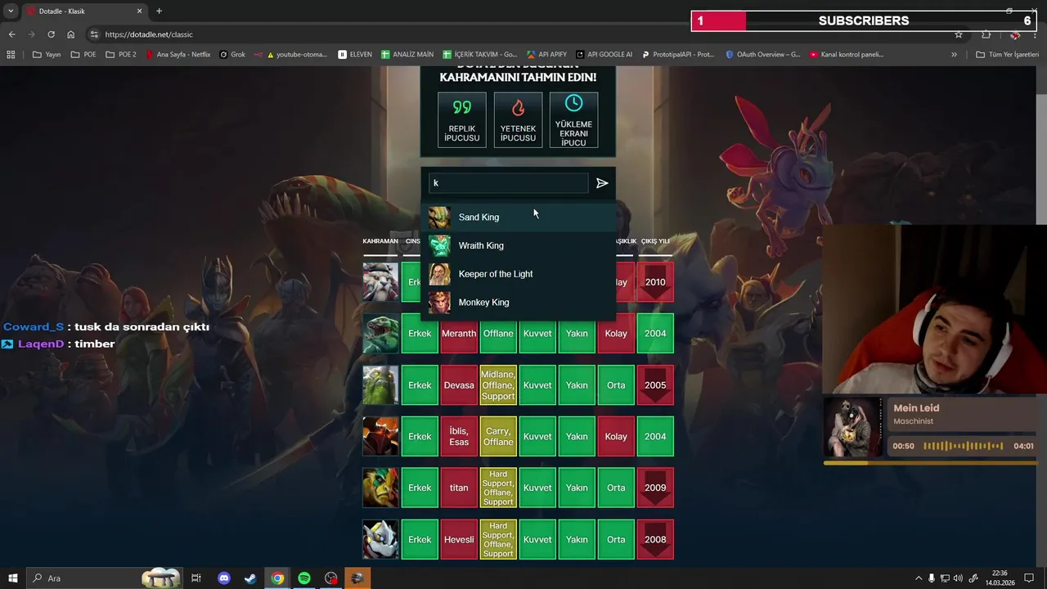
Task: Open Spotify from the taskbar
Action: (304, 578)
